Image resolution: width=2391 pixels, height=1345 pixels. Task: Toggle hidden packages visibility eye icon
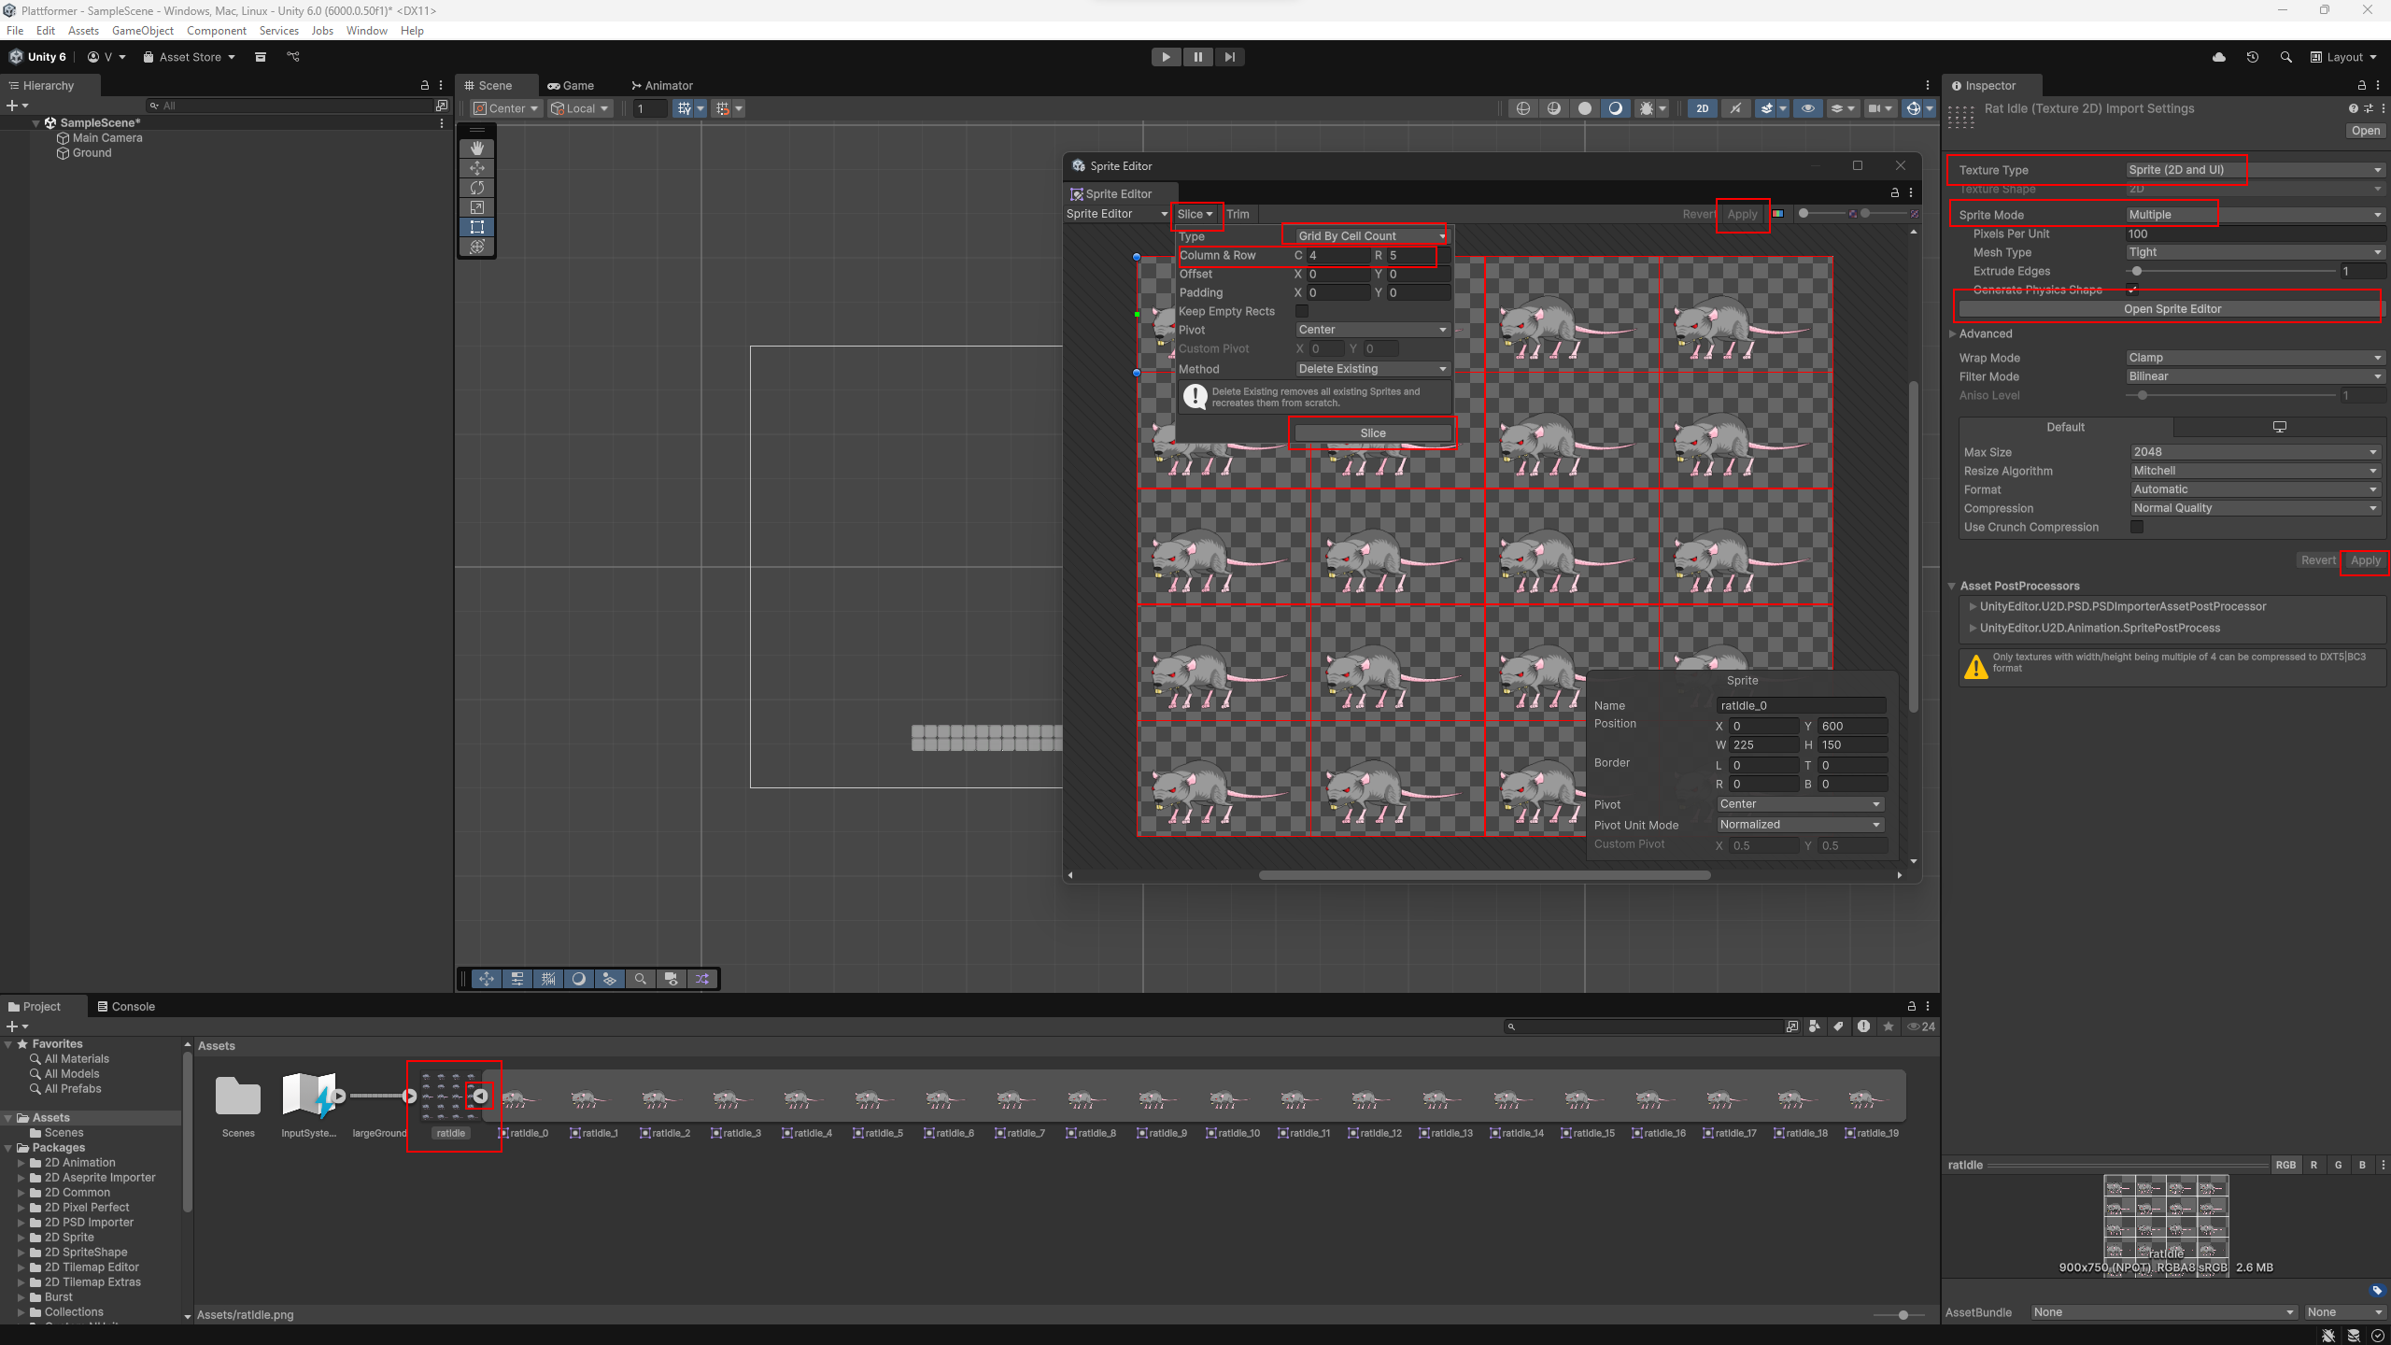coord(1921,1026)
